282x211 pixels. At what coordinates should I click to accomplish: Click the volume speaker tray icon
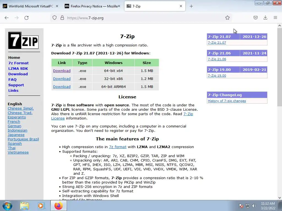254,206
